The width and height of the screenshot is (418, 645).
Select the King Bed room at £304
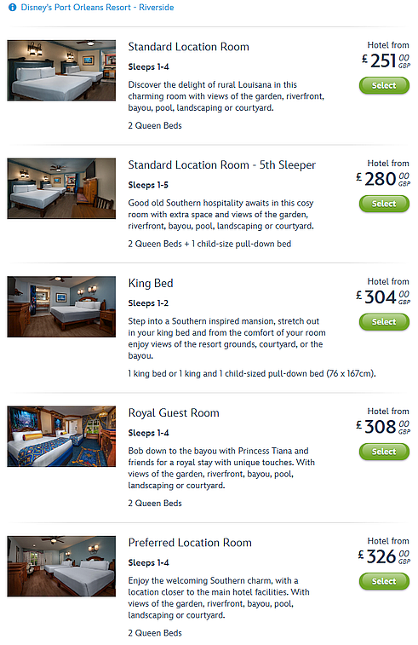(x=384, y=322)
